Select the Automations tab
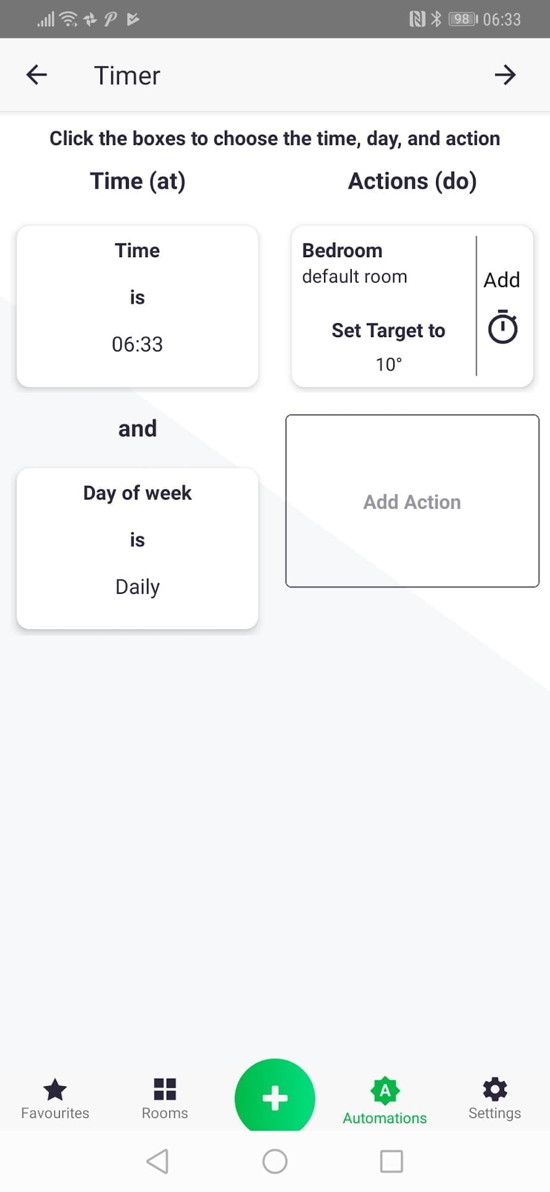The image size is (550, 1192). pos(385,1101)
